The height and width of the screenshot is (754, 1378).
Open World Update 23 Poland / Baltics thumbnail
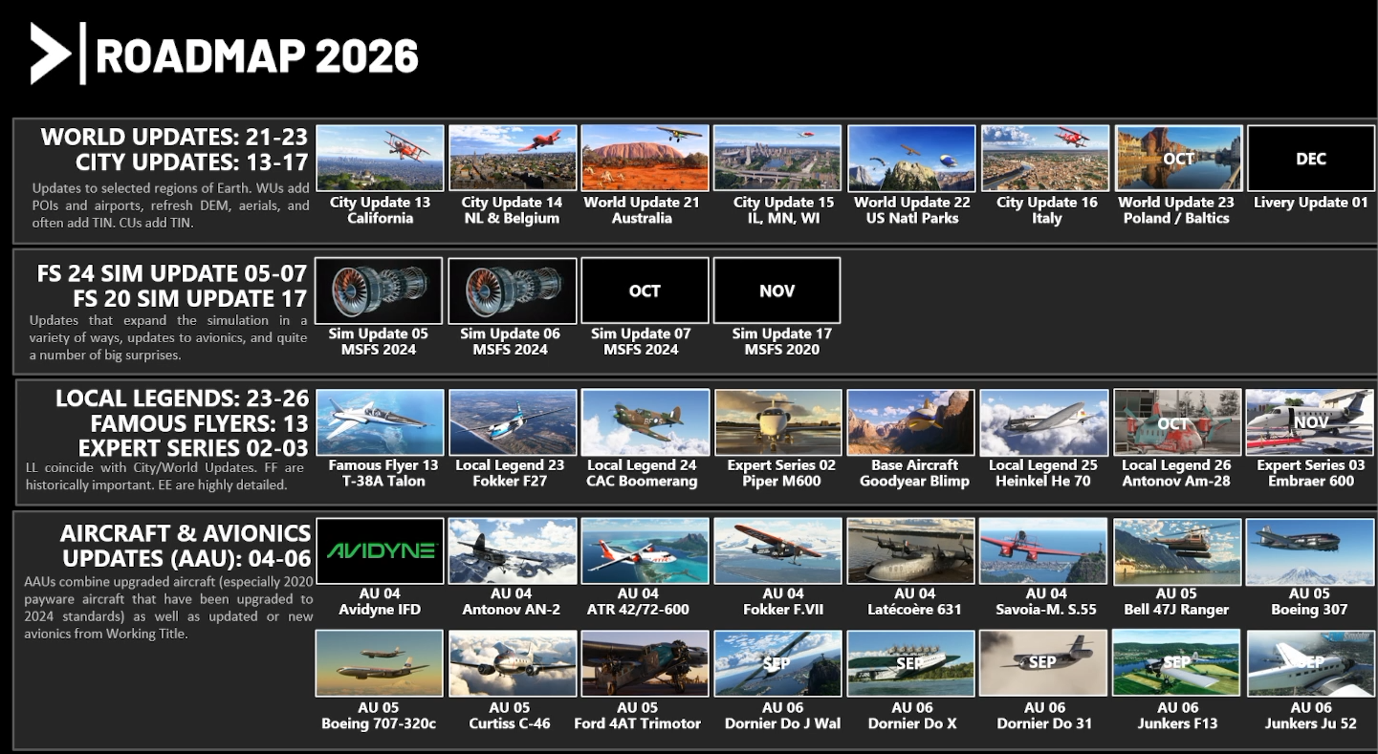click(x=1177, y=158)
